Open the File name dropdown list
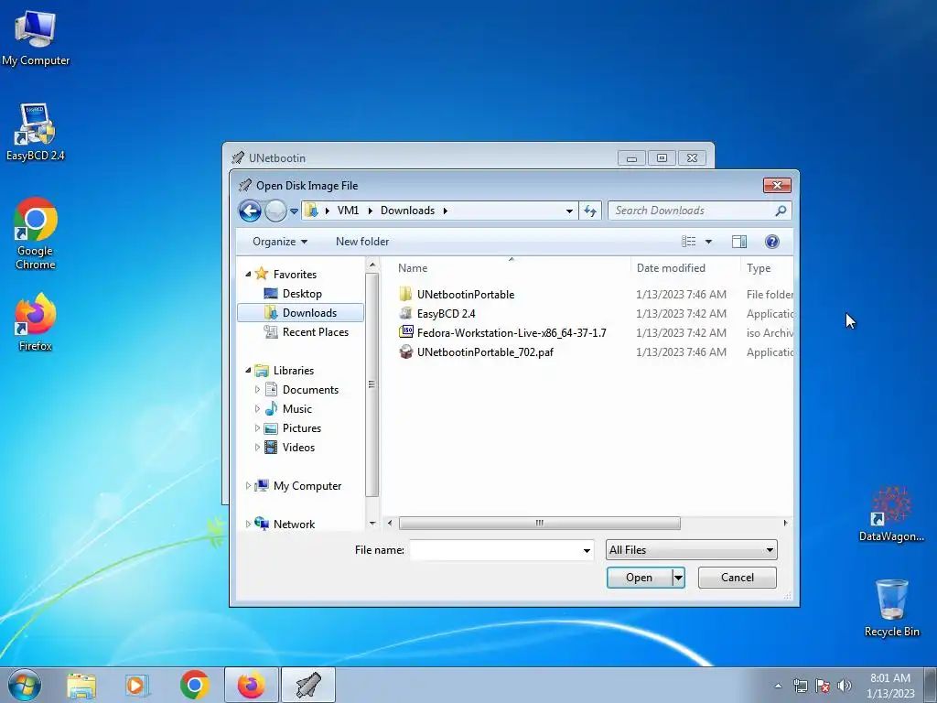This screenshot has height=703, width=937. point(587,550)
